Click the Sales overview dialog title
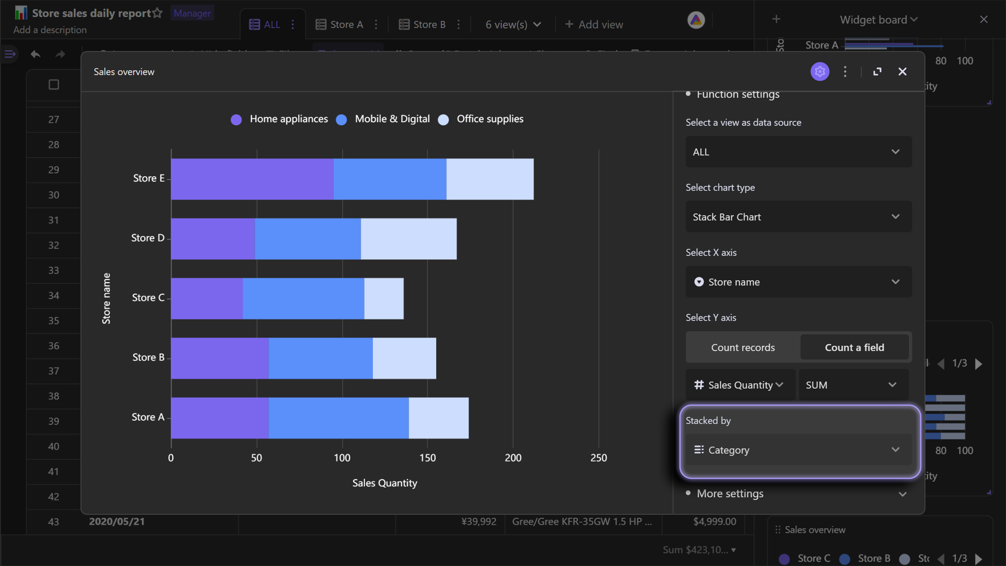This screenshot has height=566, width=1006. pyautogui.click(x=124, y=72)
